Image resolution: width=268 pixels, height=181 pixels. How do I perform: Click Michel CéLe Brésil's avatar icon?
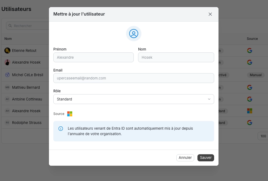7,75
